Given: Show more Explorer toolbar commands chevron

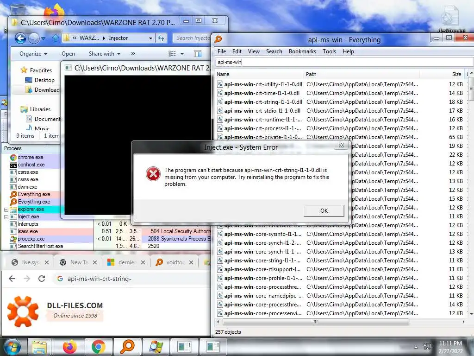Looking at the screenshot, I should (133, 54).
